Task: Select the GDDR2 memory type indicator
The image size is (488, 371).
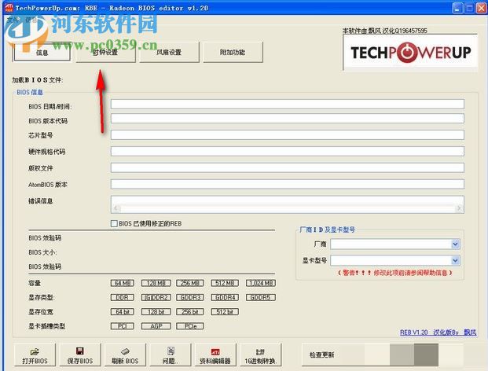Action: (156, 297)
